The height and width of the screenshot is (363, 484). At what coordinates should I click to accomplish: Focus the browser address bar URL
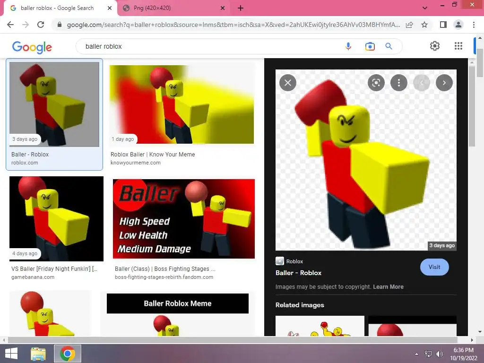233,25
